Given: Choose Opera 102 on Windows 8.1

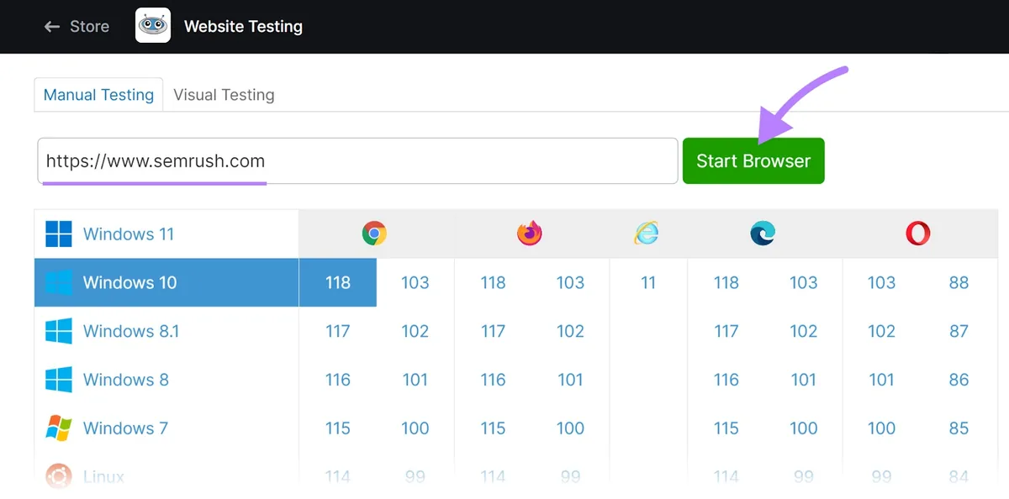Looking at the screenshot, I should coord(881,331).
